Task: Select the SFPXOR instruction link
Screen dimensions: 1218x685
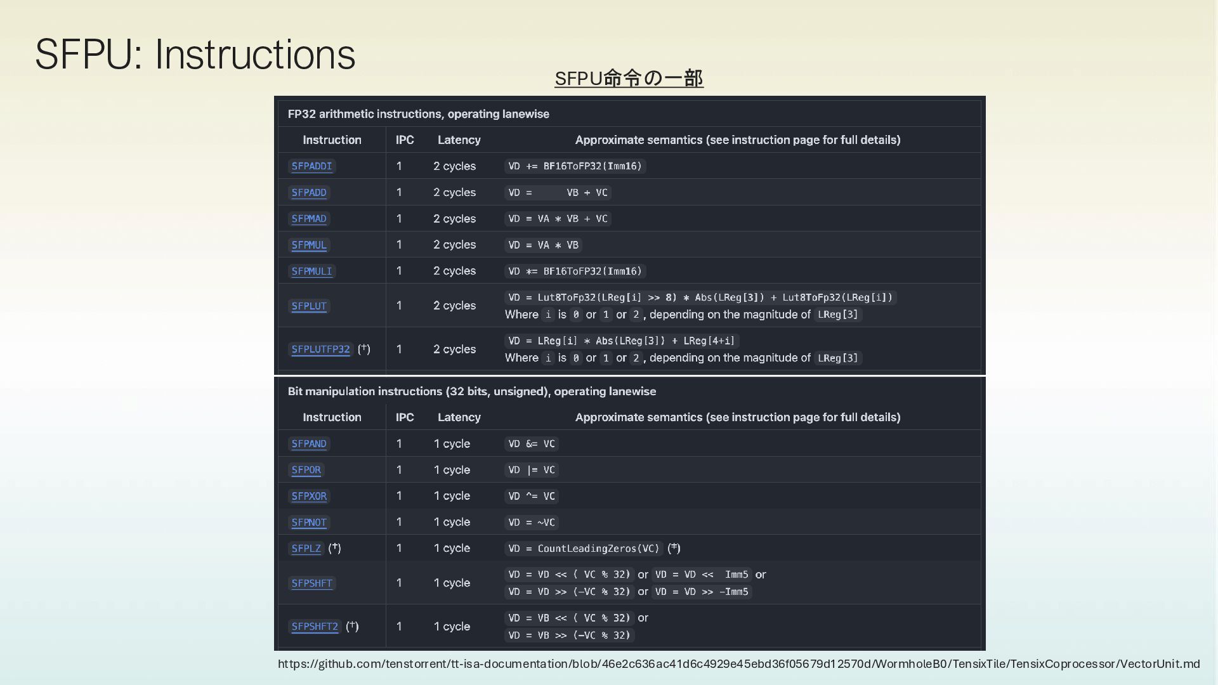Action: (x=309, y=497)
